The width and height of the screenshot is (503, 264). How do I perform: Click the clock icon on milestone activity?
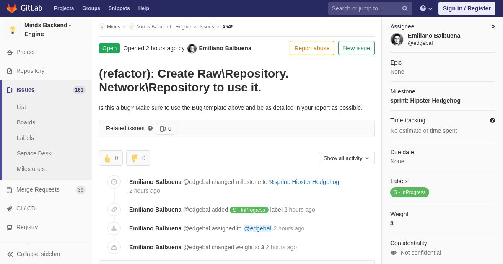[x=114, y=182]
